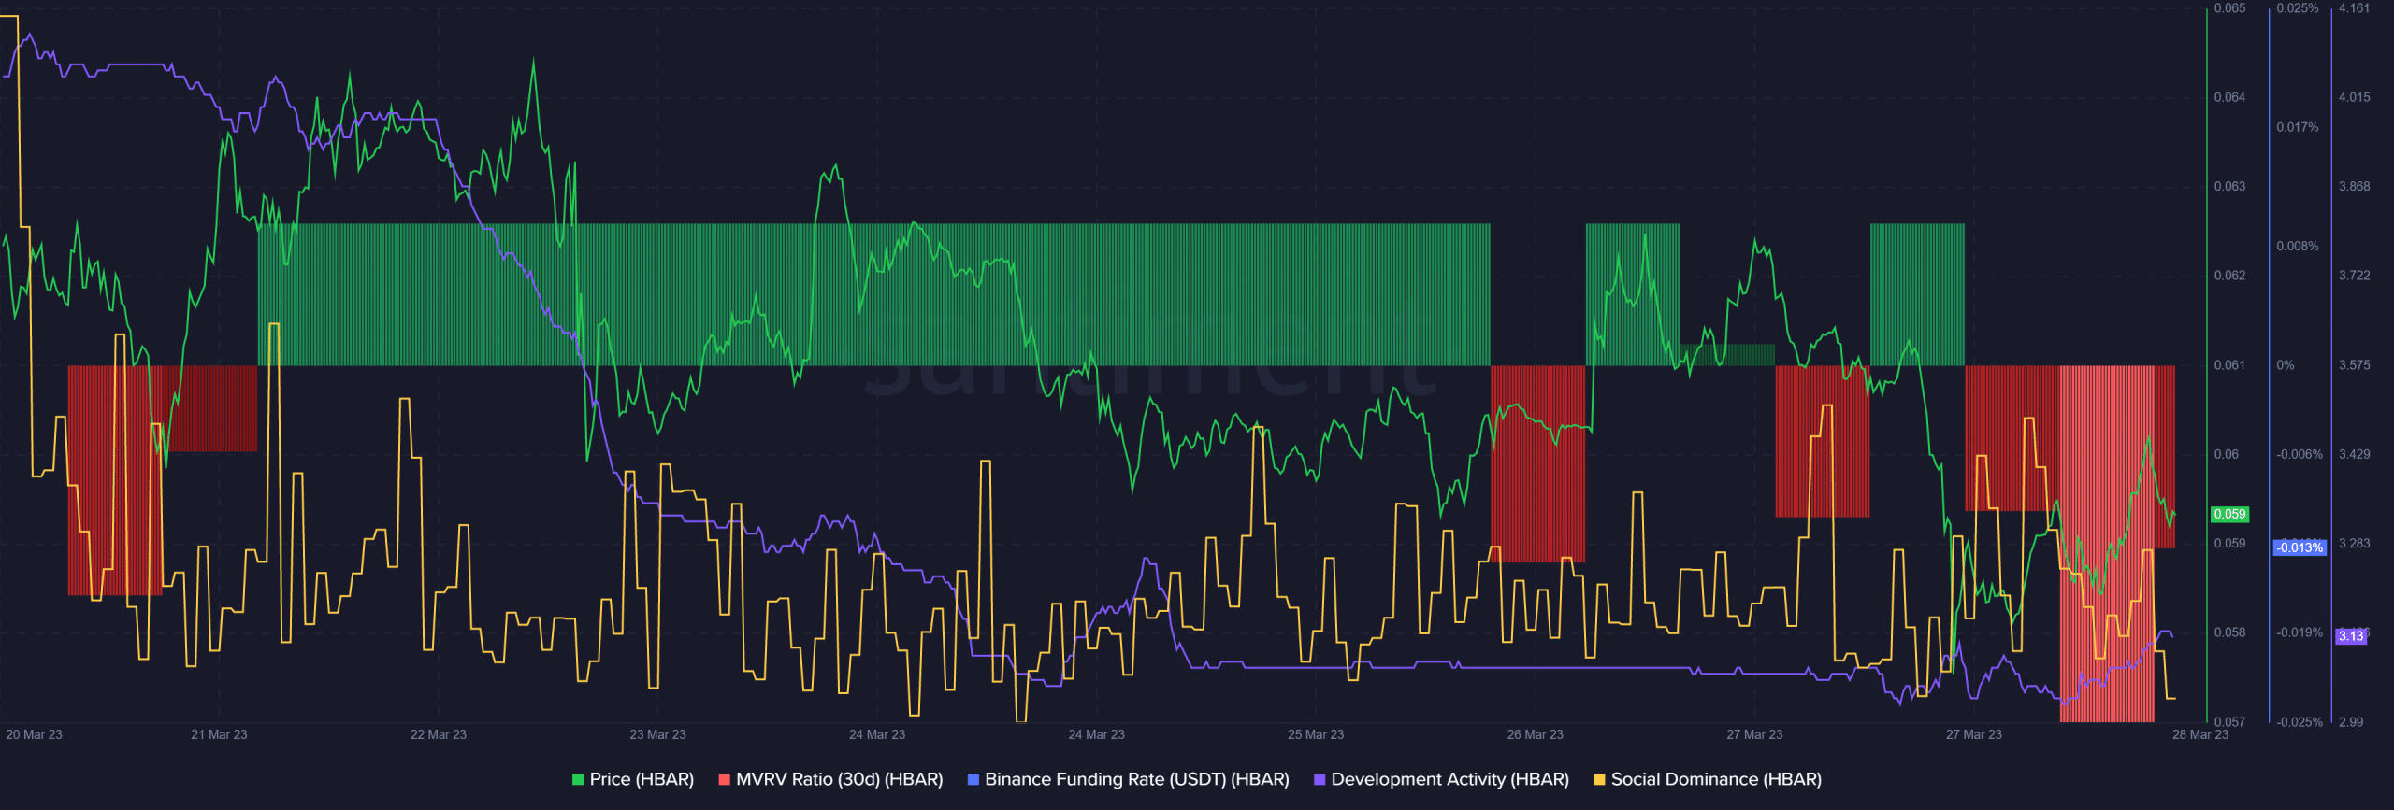This screenshot has height=810, width=2394.
Task: Click the 0.025% funding axis value
Action: [2298, 8]
